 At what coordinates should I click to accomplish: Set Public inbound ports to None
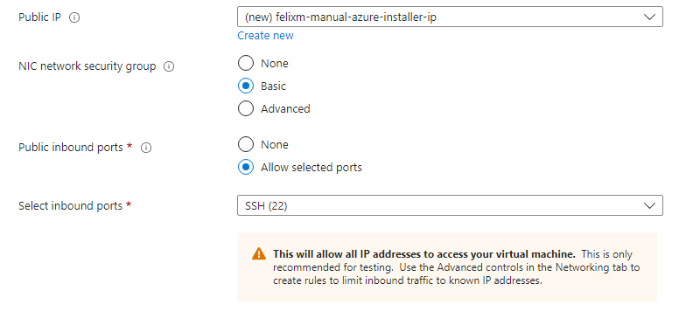246,145
